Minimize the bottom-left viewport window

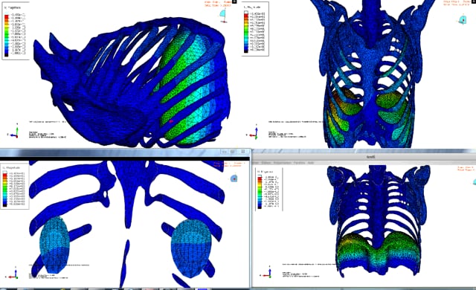(x=225, y=152)
